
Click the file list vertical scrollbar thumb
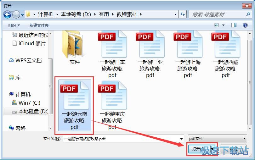(250, 83)
